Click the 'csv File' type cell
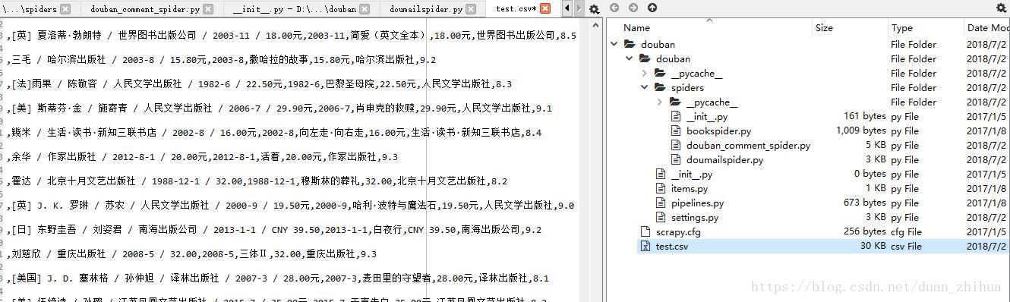Image resolution: width=1010 pixels, height=302 pixels. (906, 246)
